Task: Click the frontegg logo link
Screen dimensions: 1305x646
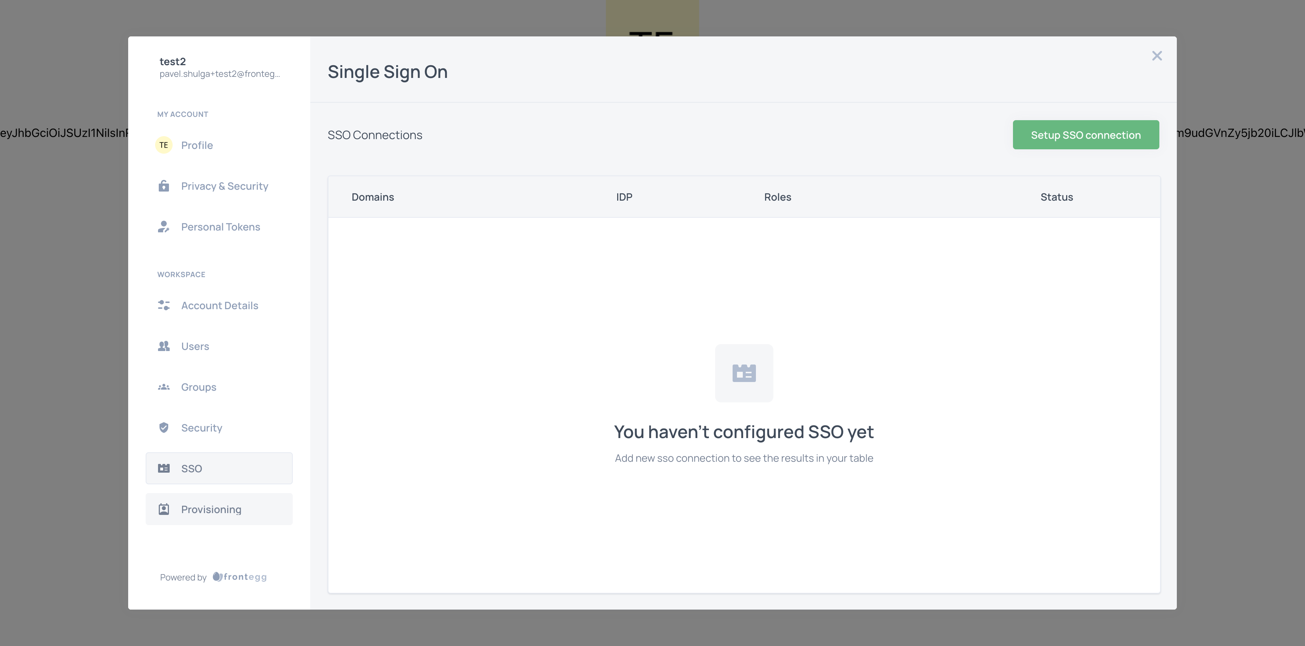Action: pyautogui.click(x=240, y=577)
